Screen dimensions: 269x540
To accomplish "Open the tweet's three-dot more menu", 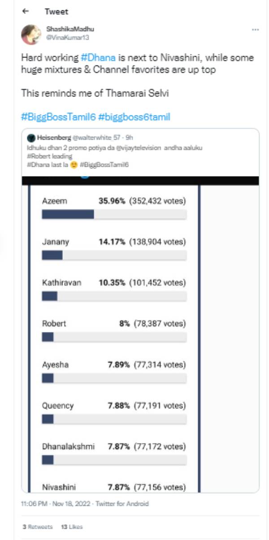I will (255, 30).
